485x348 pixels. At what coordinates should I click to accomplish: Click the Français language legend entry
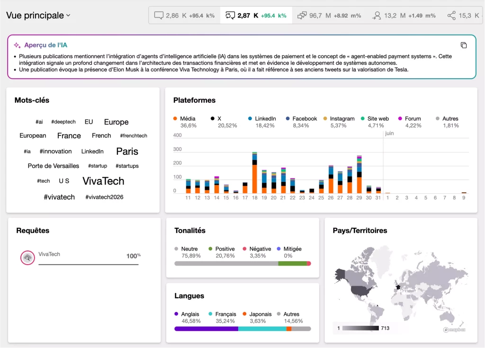[x=222, y=317]
